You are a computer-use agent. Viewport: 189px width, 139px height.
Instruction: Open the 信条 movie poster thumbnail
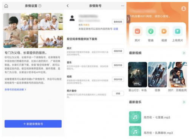[157, 75]
